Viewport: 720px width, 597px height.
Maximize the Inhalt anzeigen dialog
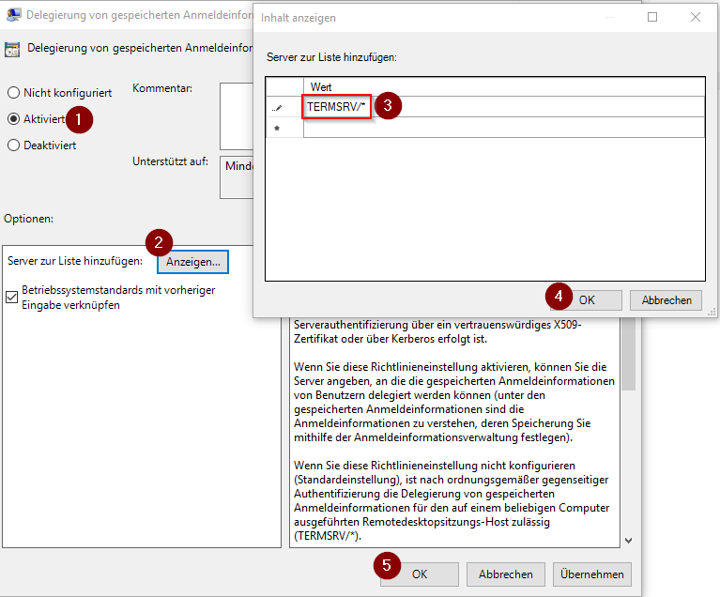coord(652,17)
